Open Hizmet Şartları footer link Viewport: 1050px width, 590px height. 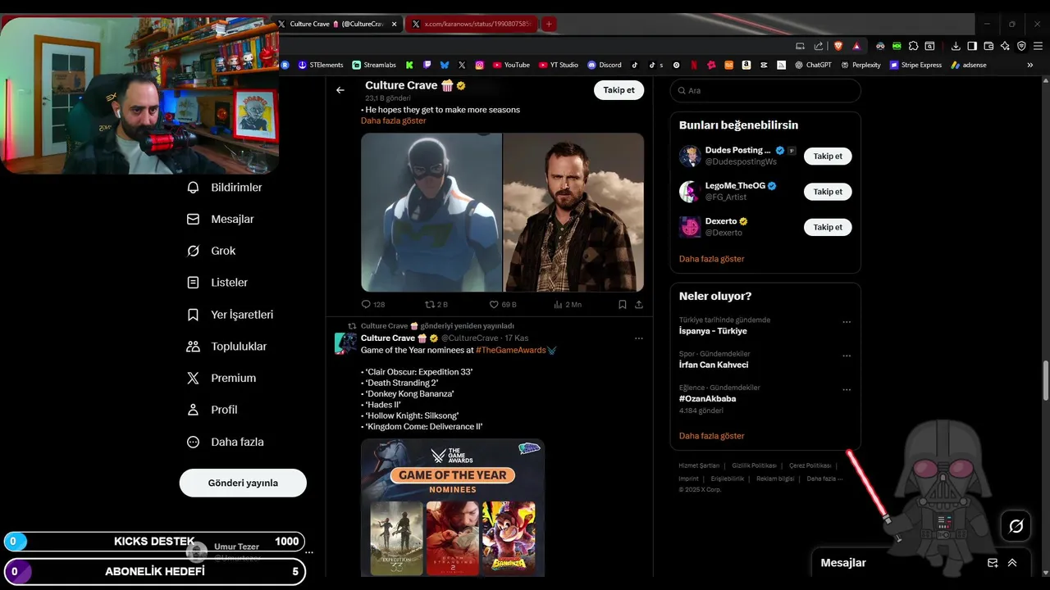coord(699,465)
